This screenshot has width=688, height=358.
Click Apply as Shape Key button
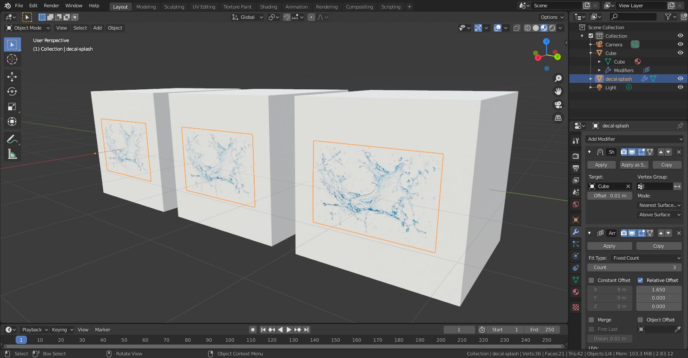tap(634, 165)
